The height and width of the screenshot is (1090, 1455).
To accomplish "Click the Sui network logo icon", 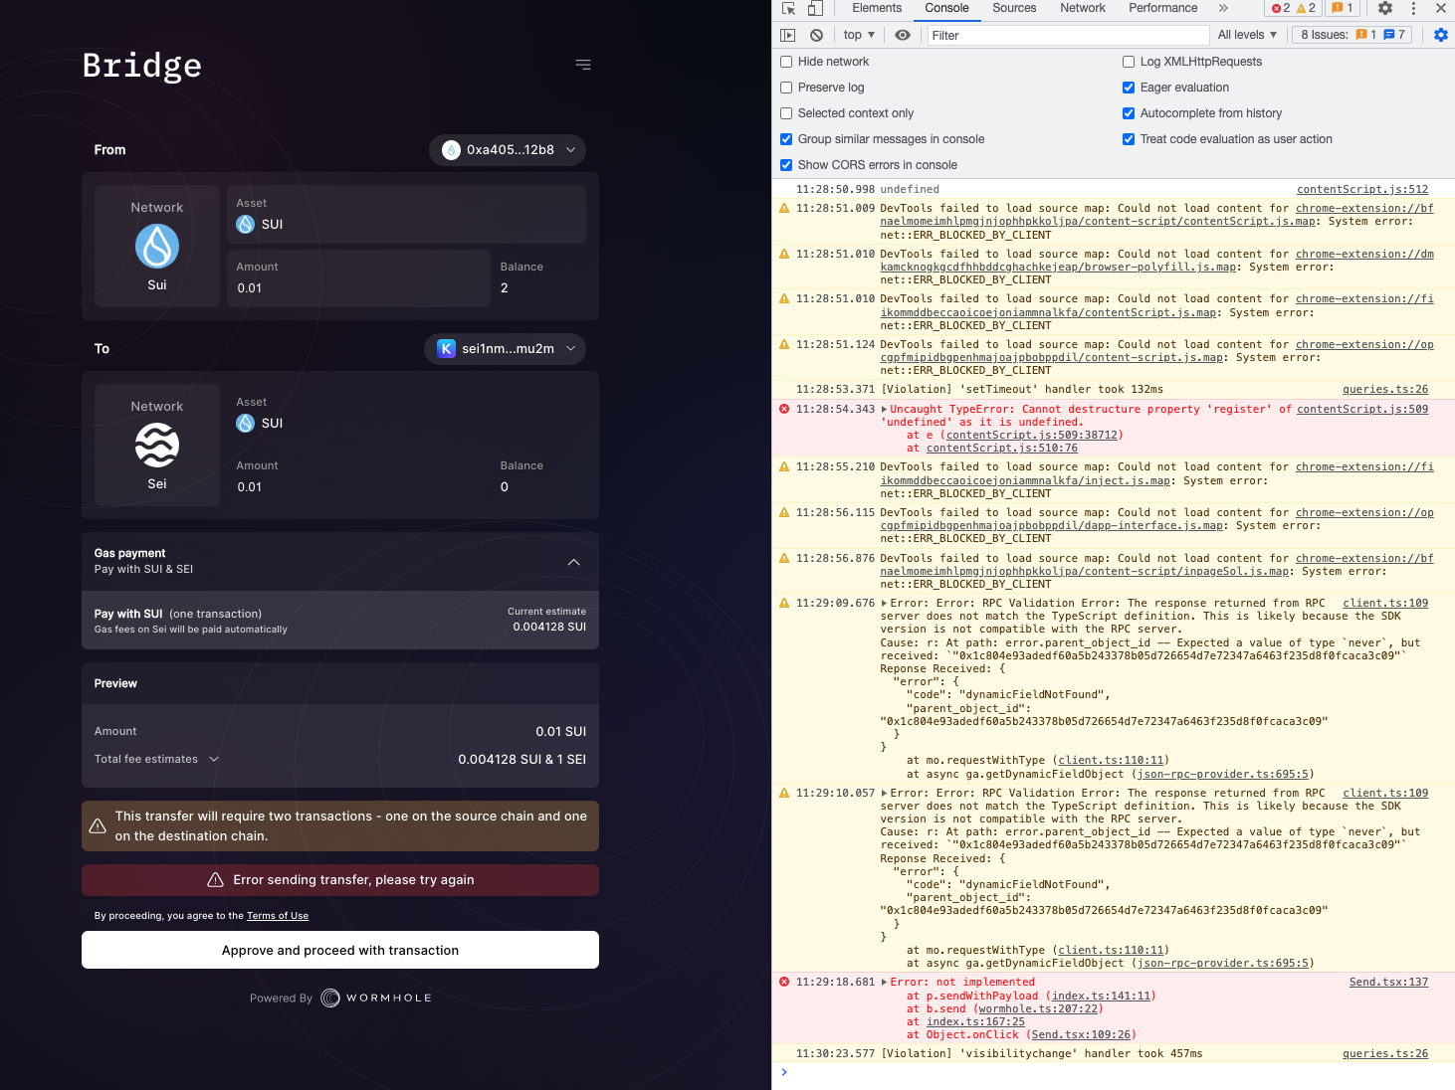I will pos(156,247).
